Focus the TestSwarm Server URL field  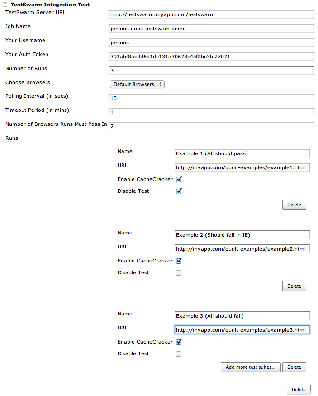[212, 14]
